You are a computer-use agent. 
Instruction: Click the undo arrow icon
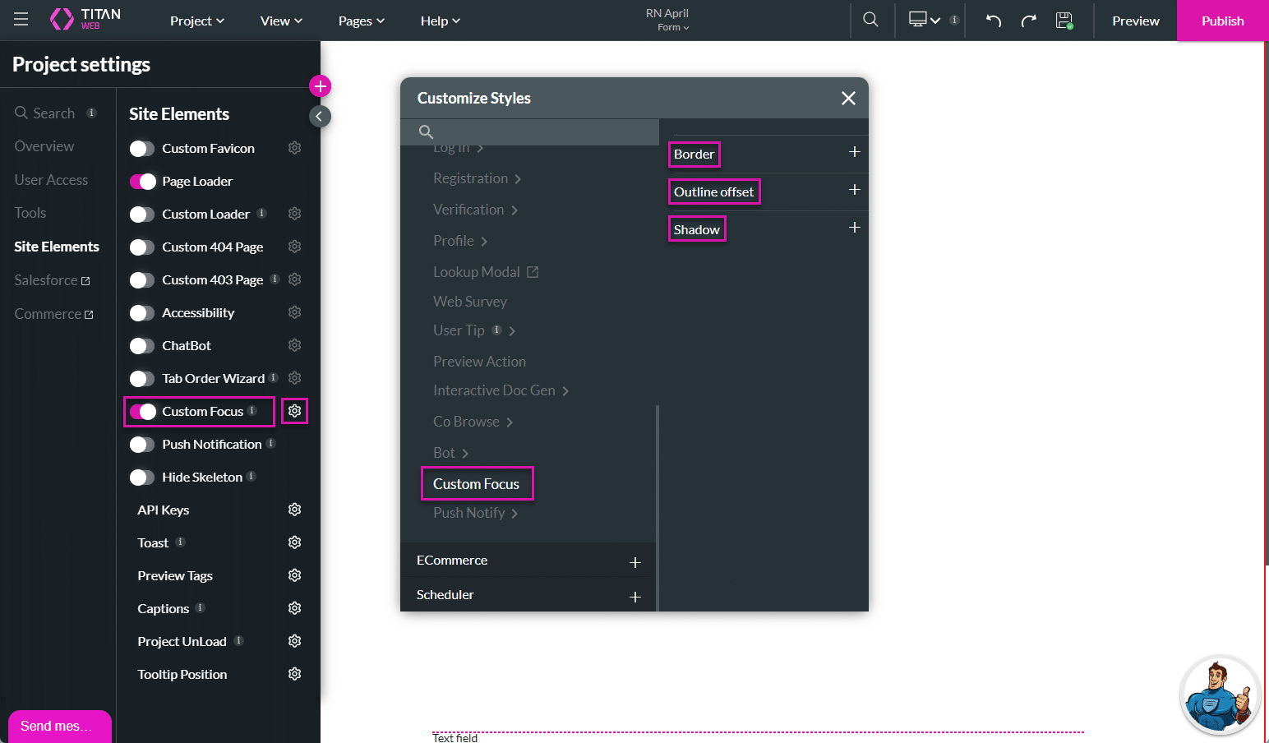click(993, 21)
